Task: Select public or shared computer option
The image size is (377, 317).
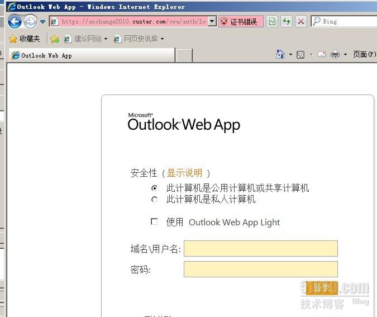Action: point(154,188)
